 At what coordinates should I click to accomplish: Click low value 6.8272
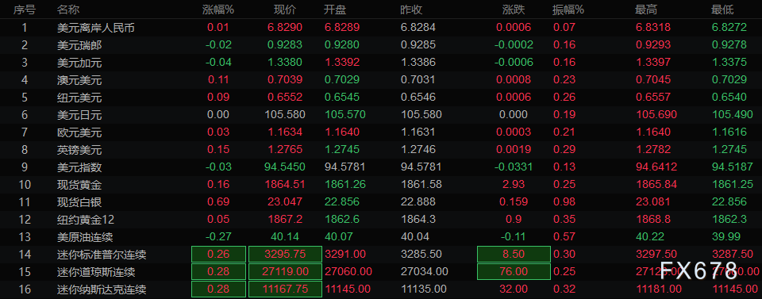point(729,28)
